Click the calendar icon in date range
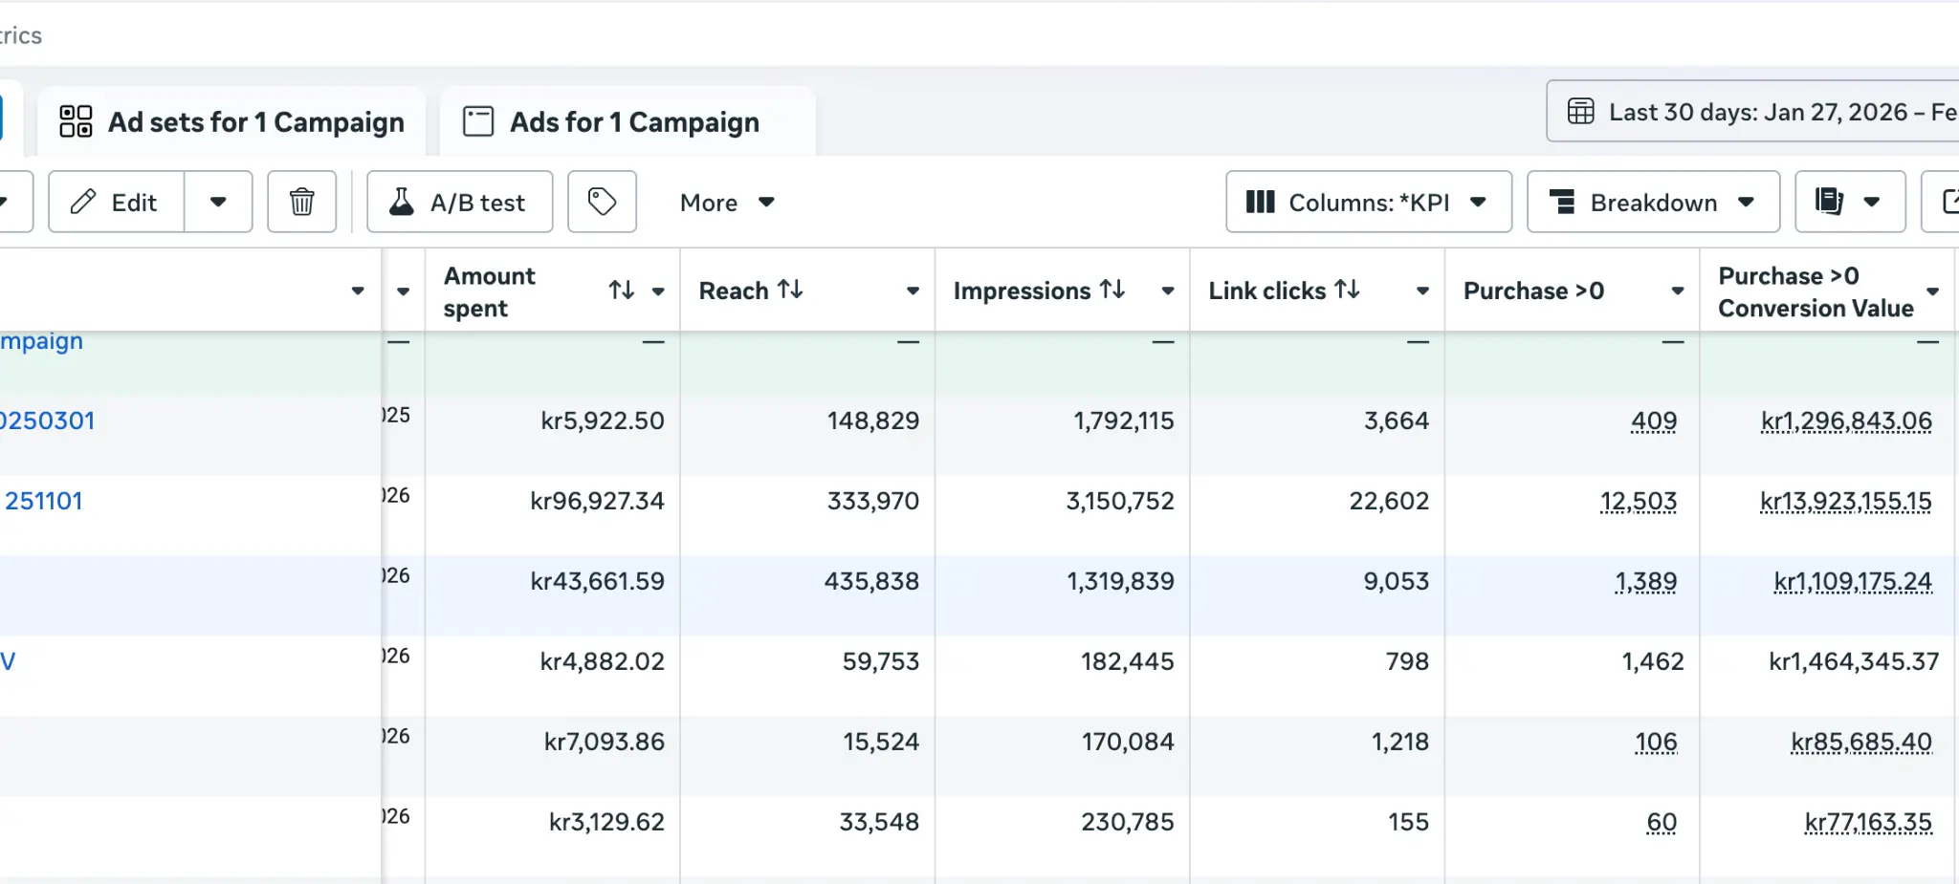Viewport: 1959px width, 884px height. pos(1579,112)
